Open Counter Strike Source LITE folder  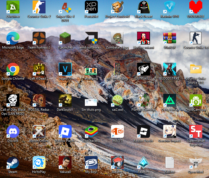coord(196,69)
